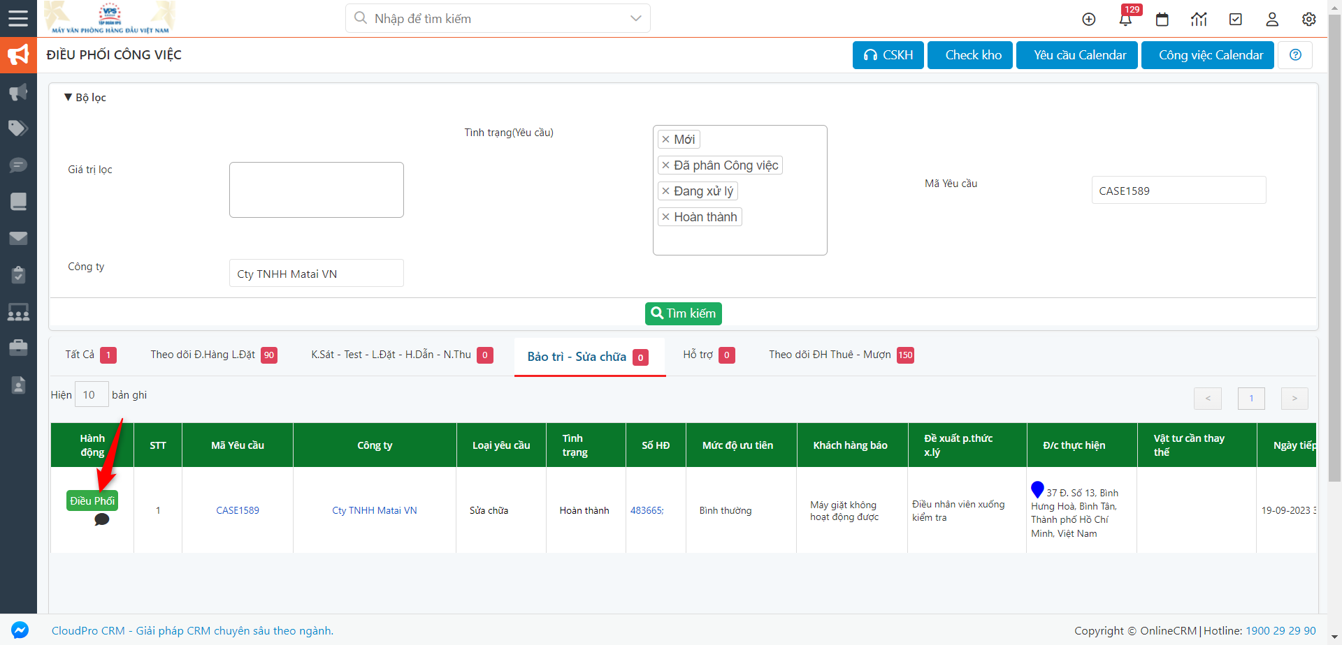Open the book sidebar icon
This screenshot has height=645, width=1342.
pos(18,202)
